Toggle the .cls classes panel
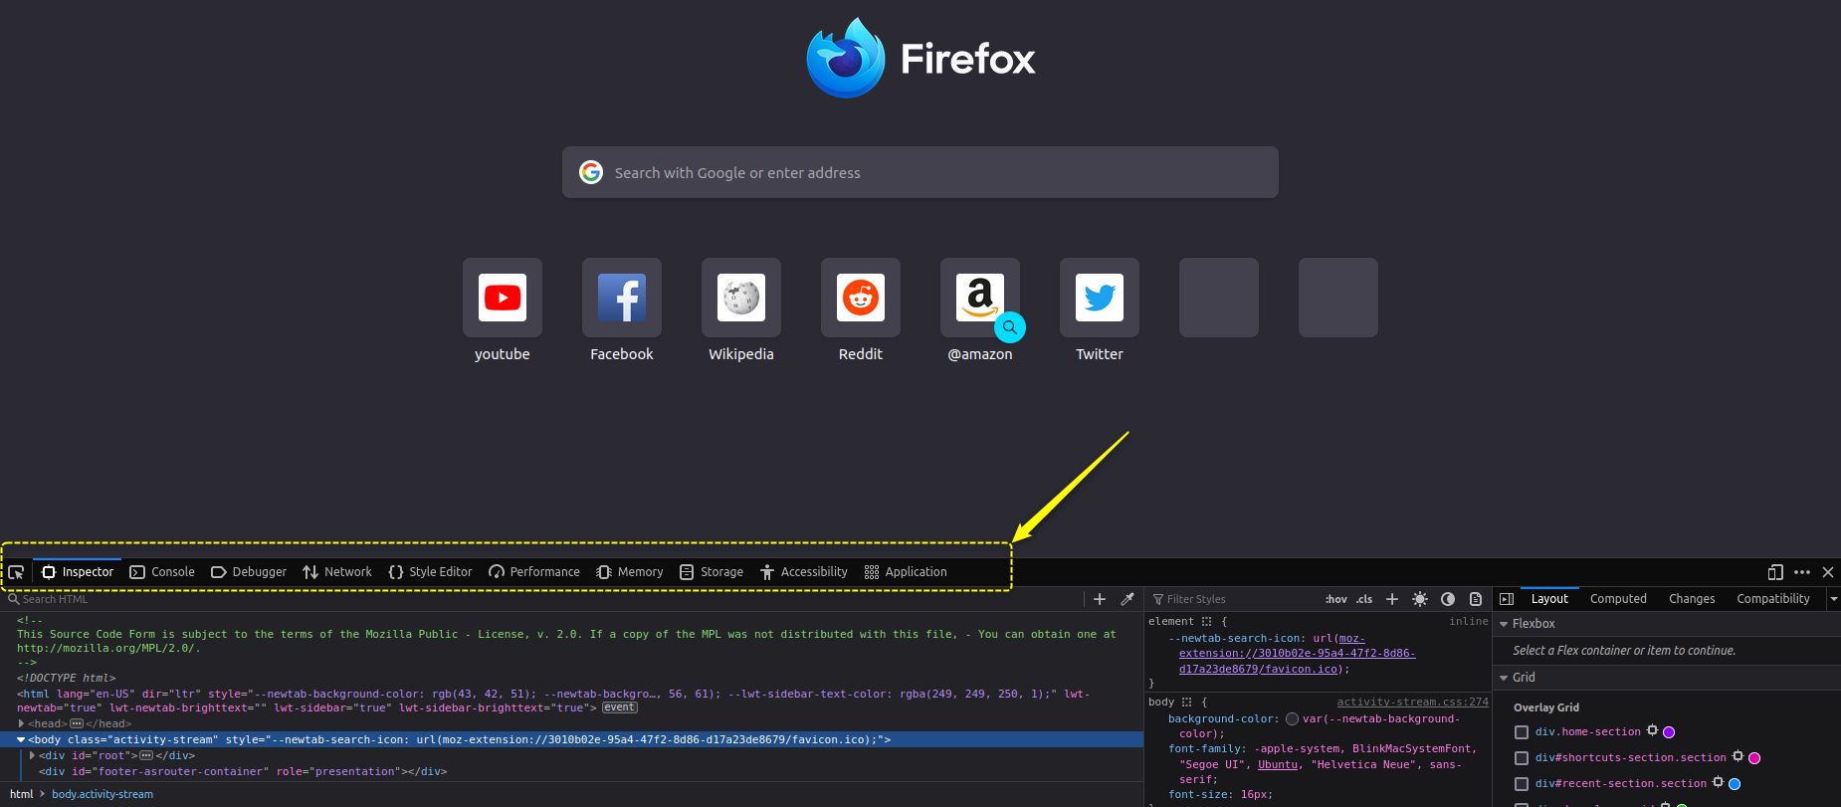Image resolution: width=1841 pixels, height=807 pixels. 1364,599
